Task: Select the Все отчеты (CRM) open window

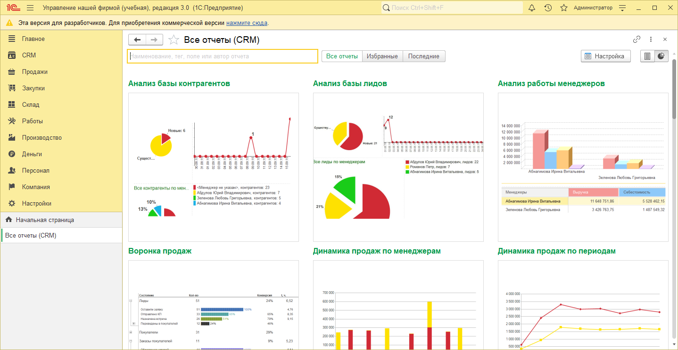Action: point(61,235)
